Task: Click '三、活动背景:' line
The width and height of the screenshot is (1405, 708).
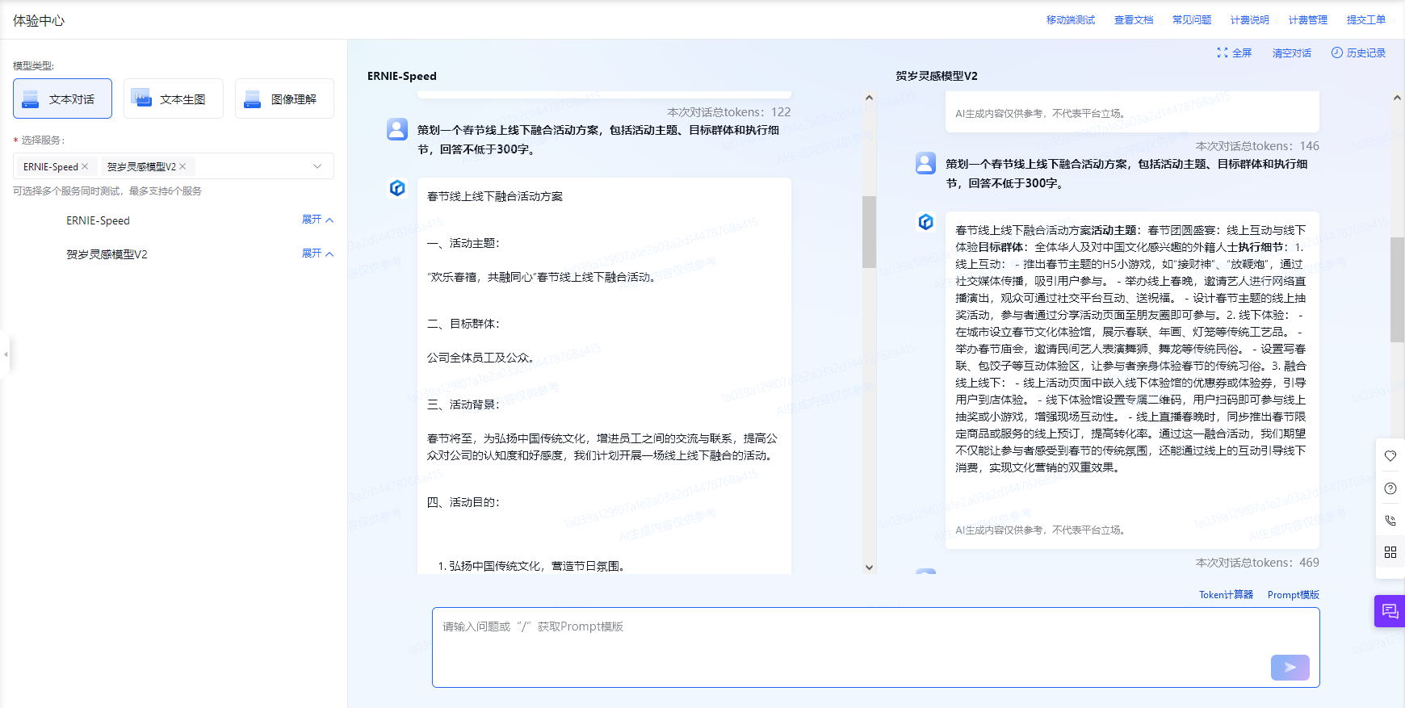Action: pyautogui.click(x=463, y=404)
